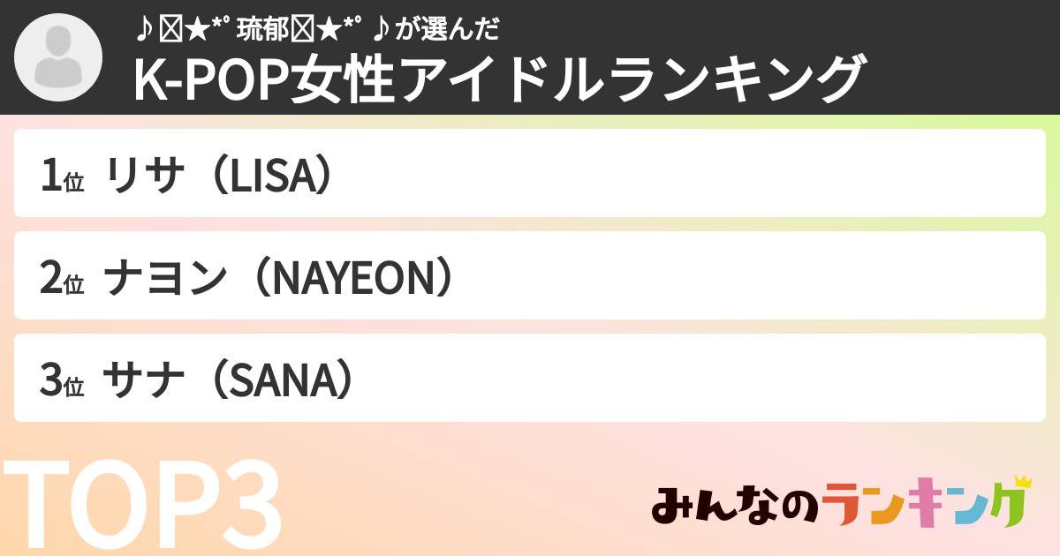Select the 3位 rank label
The width and height of the screenshot is (1060, 556).
[x=61, y=379]
